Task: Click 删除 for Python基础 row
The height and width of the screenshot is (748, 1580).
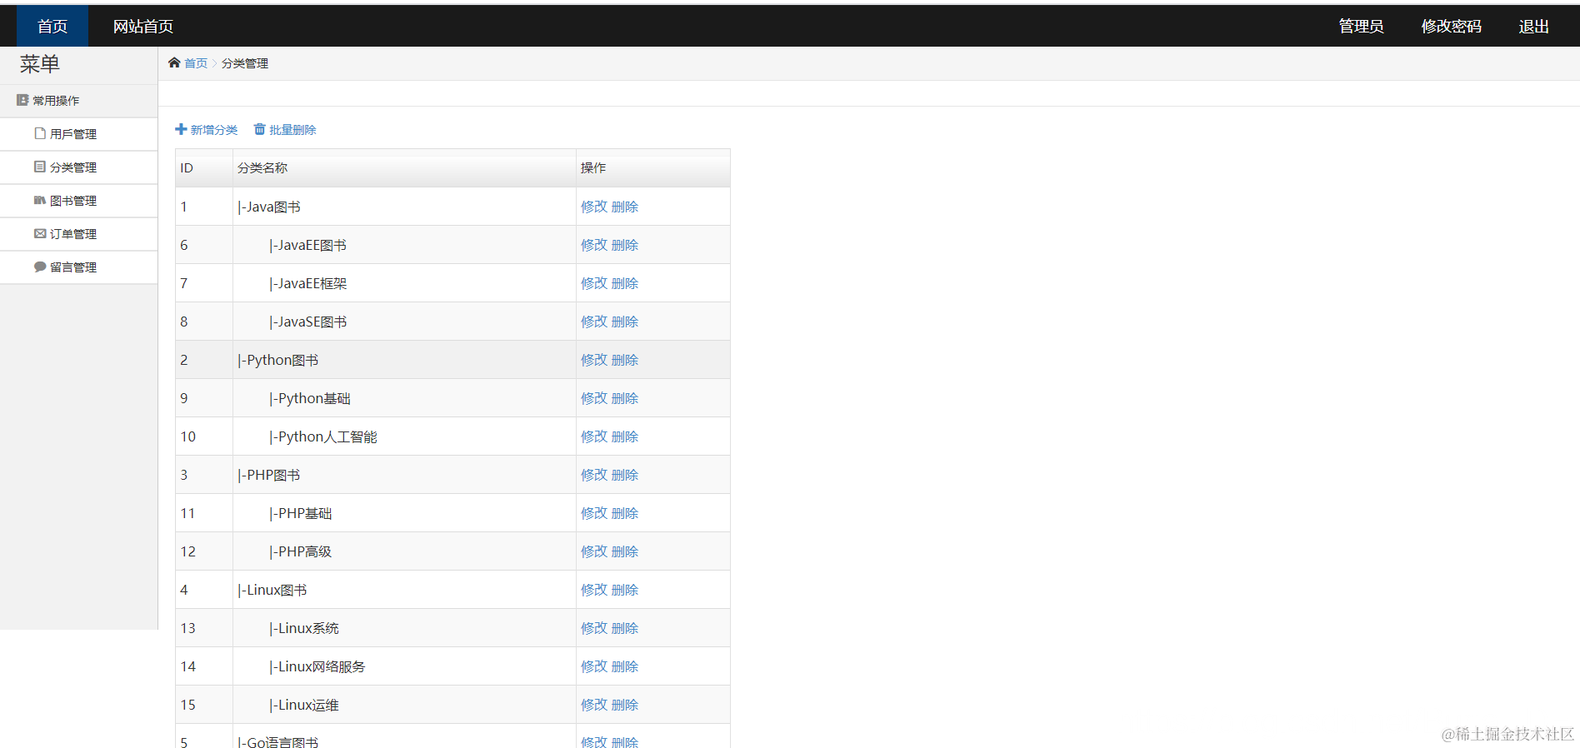Action: click(625, 398)
